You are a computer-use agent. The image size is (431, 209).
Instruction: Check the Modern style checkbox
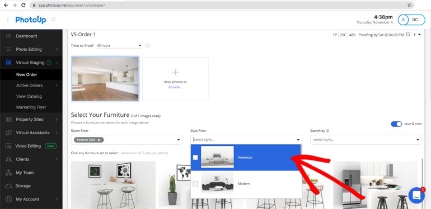[x=195, y=184]
